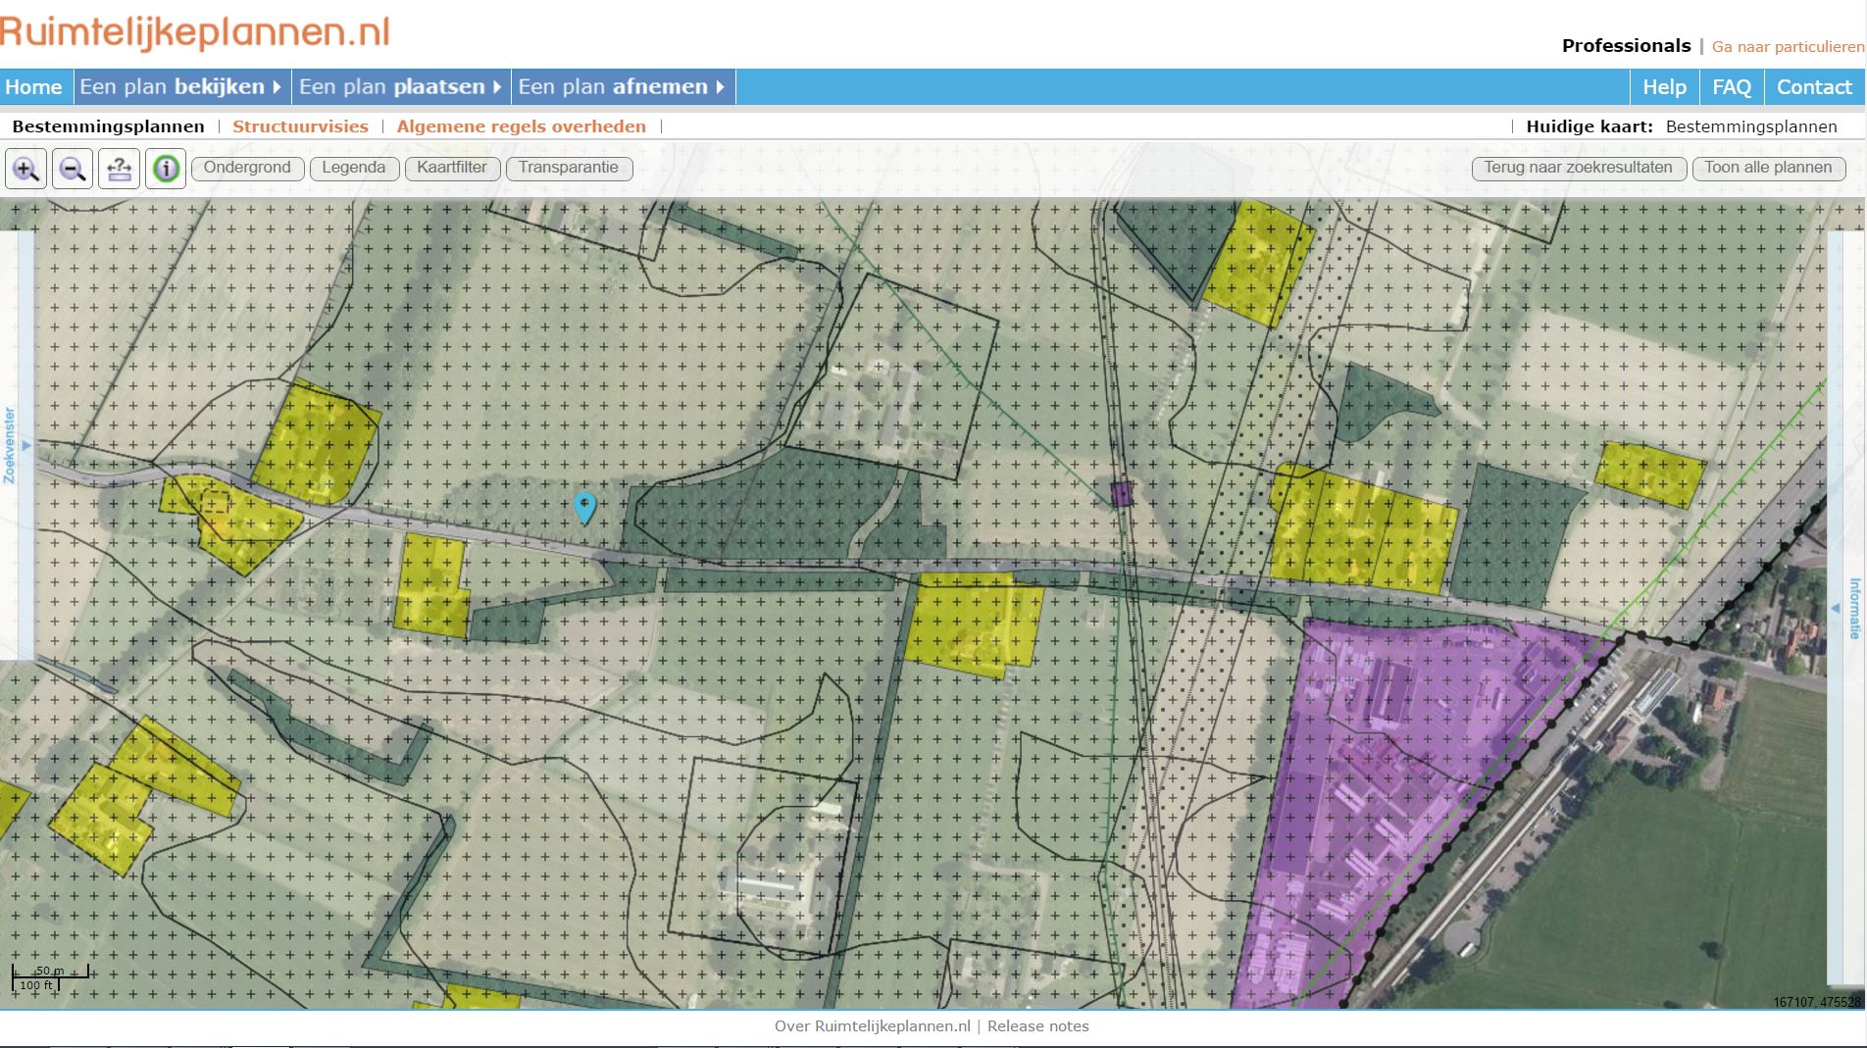This screenshot has height=1048, width=1867.
Task: Click the Toon alle plannen button
Action: pos(1768,168)
